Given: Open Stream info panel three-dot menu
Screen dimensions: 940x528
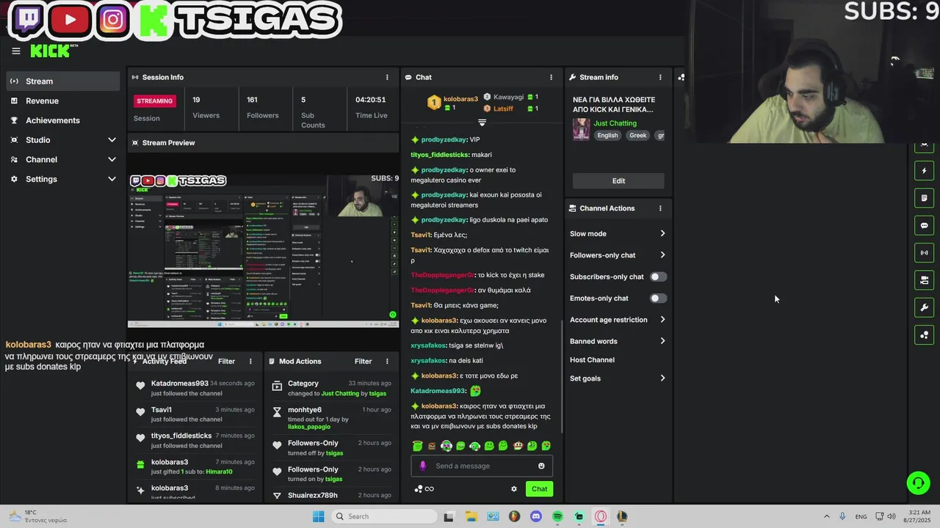Looking at the screenshot, I should (659, 77).
